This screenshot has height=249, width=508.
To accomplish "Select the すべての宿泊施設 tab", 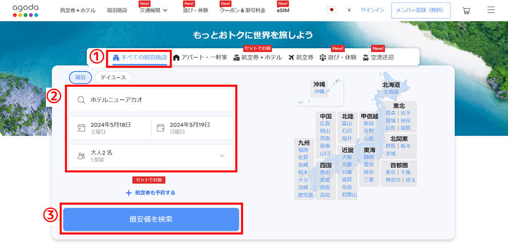I will pyautogui.click(x=140, y=57).
